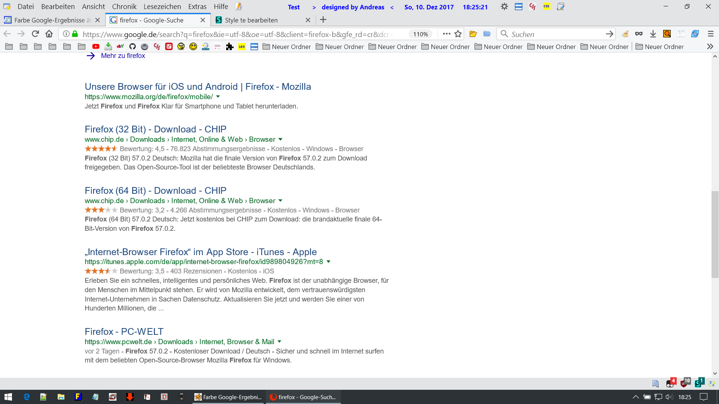This screenshot has height=404, width=719.
Task: Show more bookmarks with the chevron
Action: tap(710, 47)
